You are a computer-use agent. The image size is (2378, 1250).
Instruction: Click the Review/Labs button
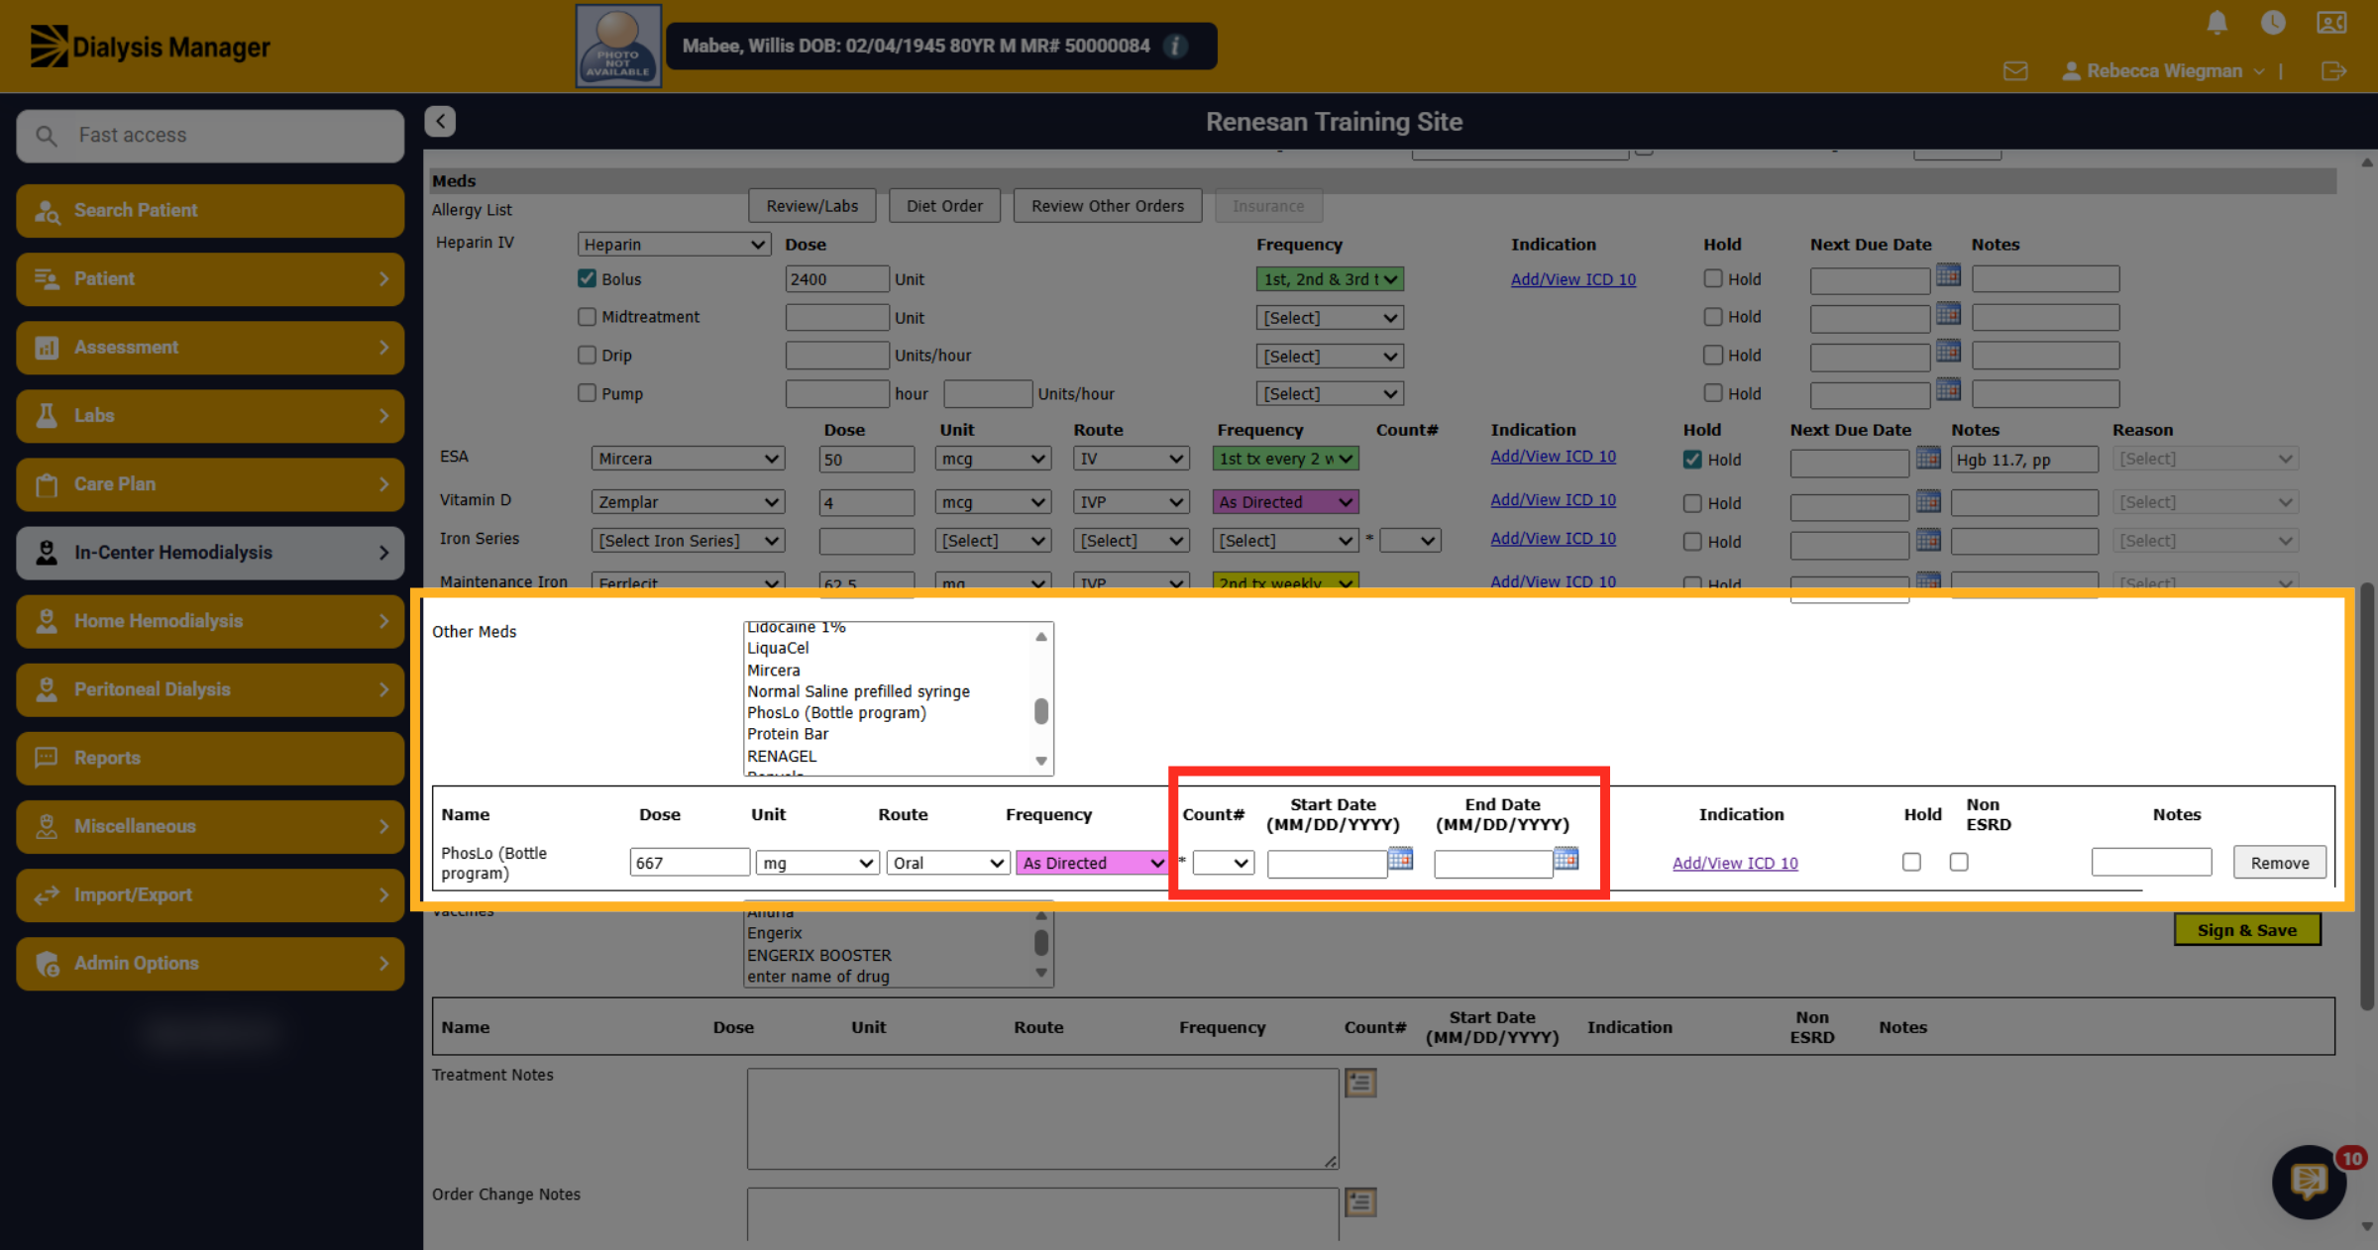[812, 206]
